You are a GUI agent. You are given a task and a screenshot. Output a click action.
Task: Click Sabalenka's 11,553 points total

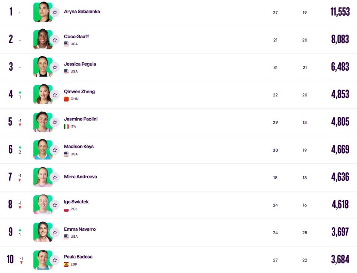[340, 12]
